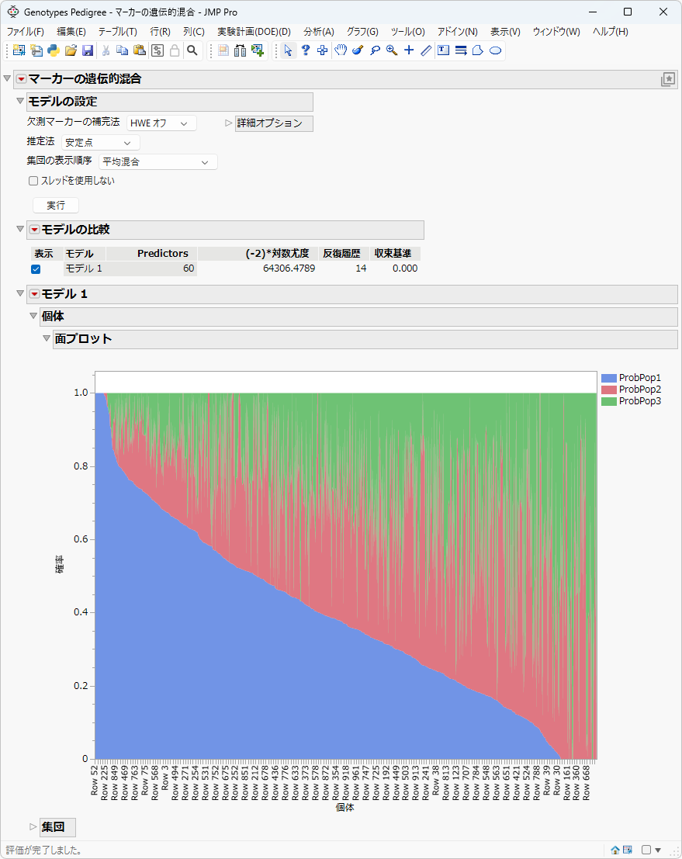
Task: Collapse the 面プロット section
Action: [x=47, y=338]
